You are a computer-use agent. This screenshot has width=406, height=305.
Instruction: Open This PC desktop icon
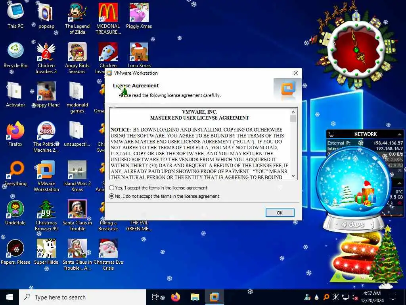pos(15,15)
